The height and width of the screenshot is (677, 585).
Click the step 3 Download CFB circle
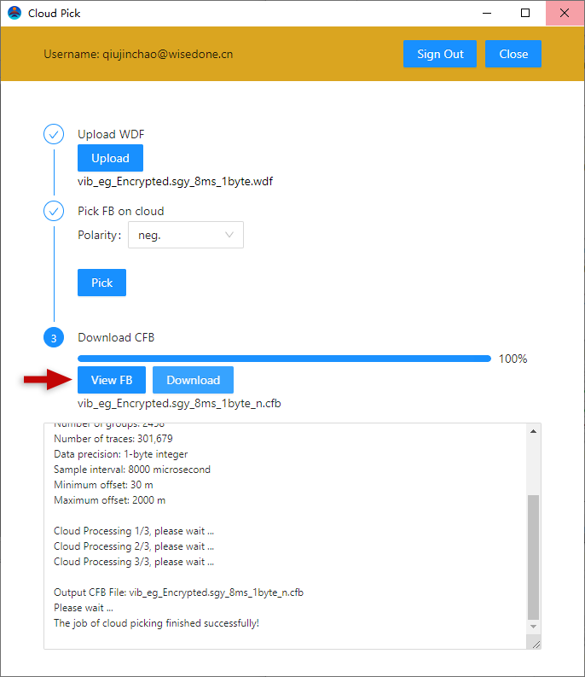[x=54, y=338]
